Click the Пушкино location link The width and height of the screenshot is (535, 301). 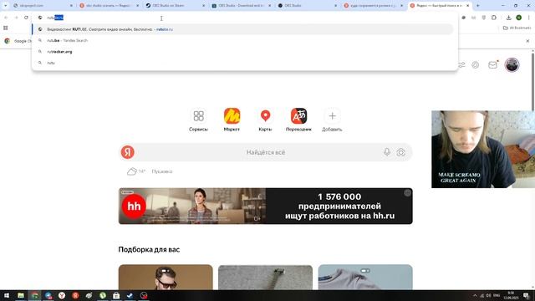click(x=162, y=171)
